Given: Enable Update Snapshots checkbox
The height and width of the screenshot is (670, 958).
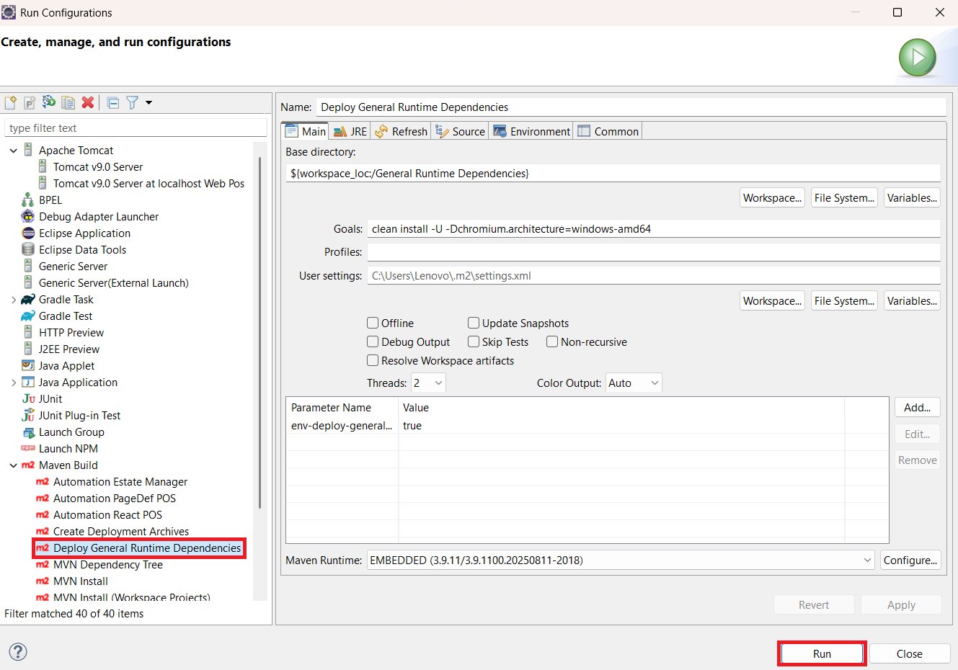Looking at the screenshot, I should click(474, 323).
